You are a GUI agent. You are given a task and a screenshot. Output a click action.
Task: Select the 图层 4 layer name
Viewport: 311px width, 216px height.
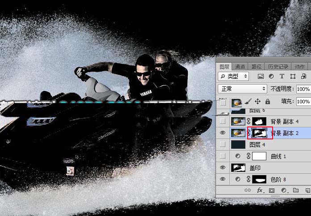pyautogui.click(x=257, y=145)
